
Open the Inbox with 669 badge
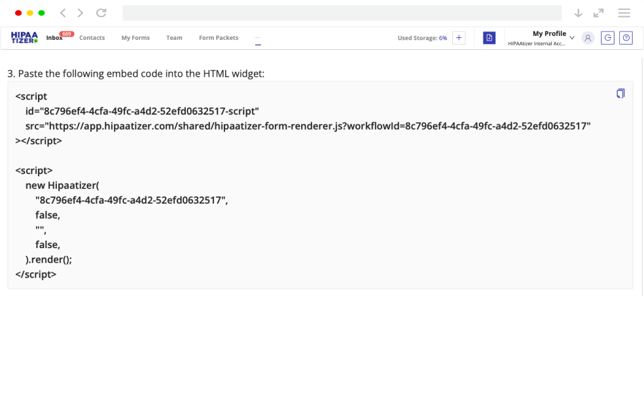54,38
